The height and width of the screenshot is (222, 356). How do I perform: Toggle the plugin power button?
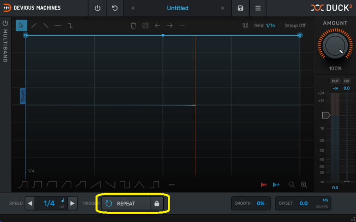[97, 8]
